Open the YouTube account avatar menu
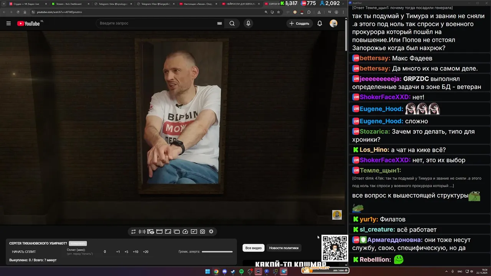The image size is (491, 276). click(x=334, y=23)
